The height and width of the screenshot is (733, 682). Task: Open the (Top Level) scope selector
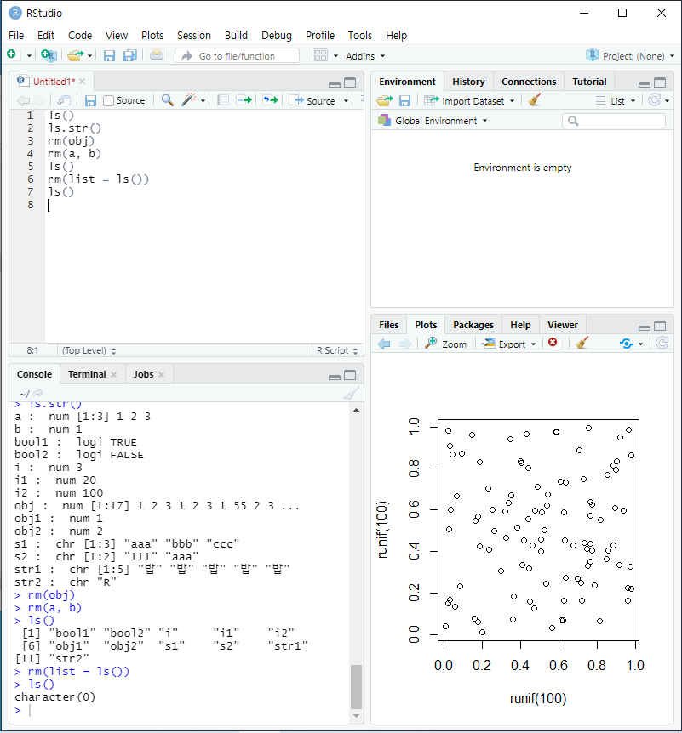click(x=89, y=350)
